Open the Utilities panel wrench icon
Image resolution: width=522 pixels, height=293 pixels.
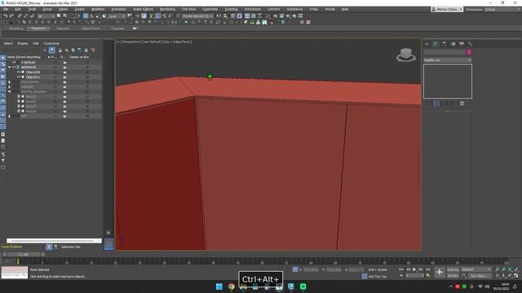(x=470, y=44)
